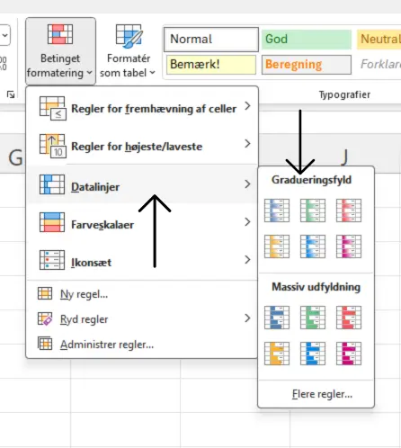Apply the Normal cell style

tap(211, 40)
